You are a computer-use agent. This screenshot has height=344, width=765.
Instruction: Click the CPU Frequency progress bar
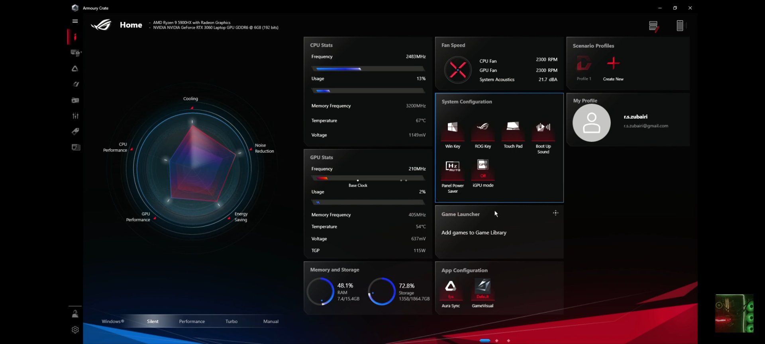coord(368,69)
